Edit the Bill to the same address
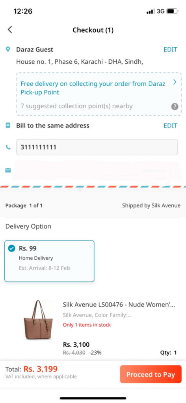 [x=170, y=126]
